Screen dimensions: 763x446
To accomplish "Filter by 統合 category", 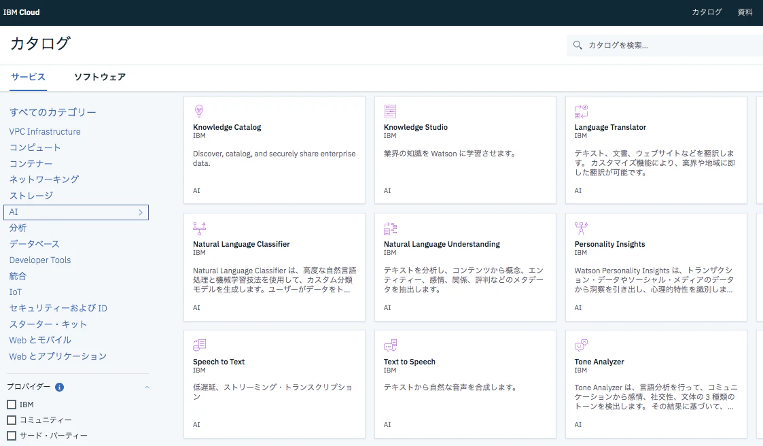I will click(x=18, y=276).
